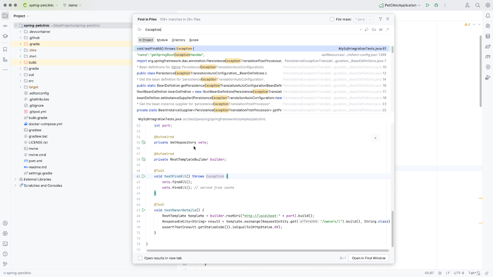The image size is (493, 277).
Task: Open warnings indicator showing 2 problems
Action: pos(467,24)
